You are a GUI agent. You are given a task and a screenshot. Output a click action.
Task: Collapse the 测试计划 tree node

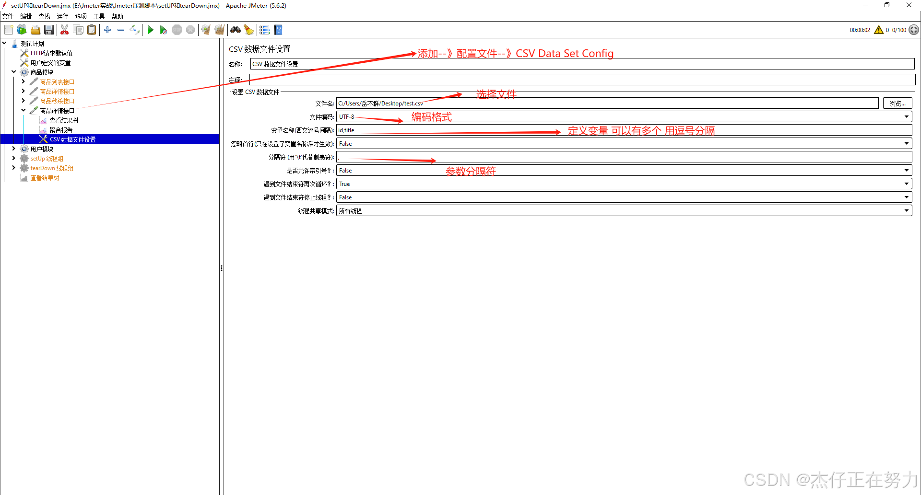[x=4, y=43]
